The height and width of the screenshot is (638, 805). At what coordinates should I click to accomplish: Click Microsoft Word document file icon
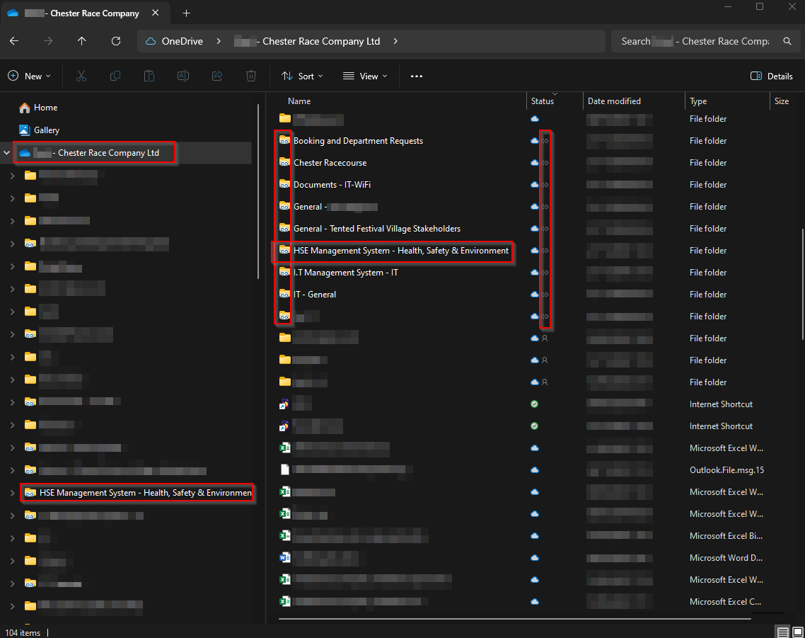[x=284, y=558]
